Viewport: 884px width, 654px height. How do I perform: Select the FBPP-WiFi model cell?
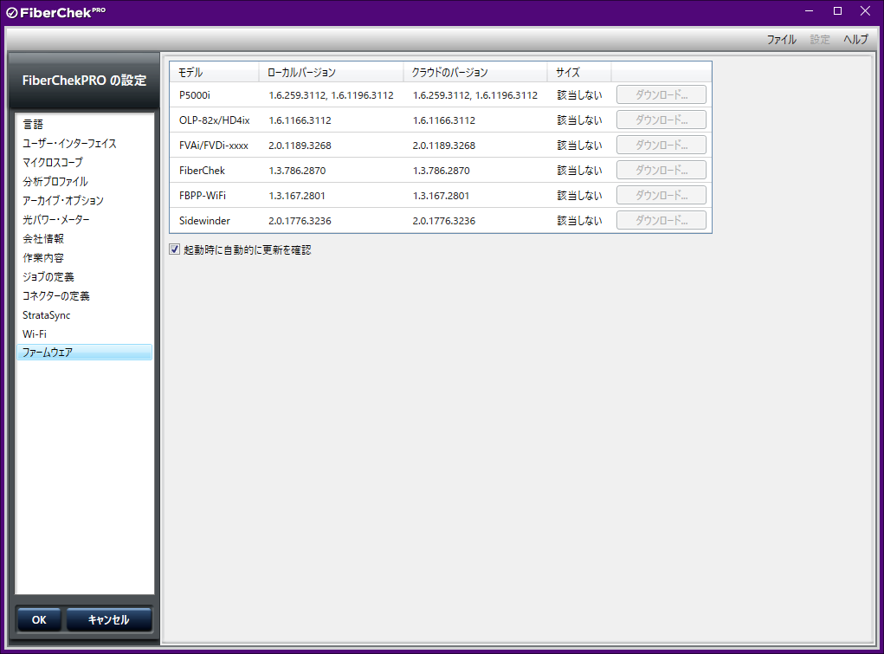(203, 196)
